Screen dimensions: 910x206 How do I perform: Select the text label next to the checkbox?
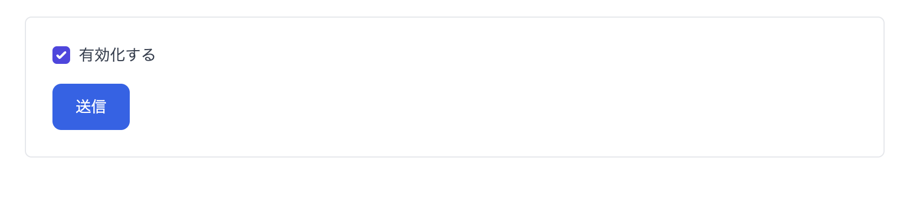click(117, 55)
